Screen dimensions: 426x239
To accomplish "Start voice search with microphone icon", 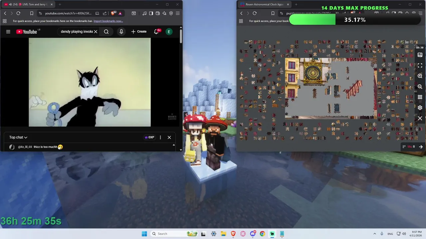I will click(x=121, y=32).
